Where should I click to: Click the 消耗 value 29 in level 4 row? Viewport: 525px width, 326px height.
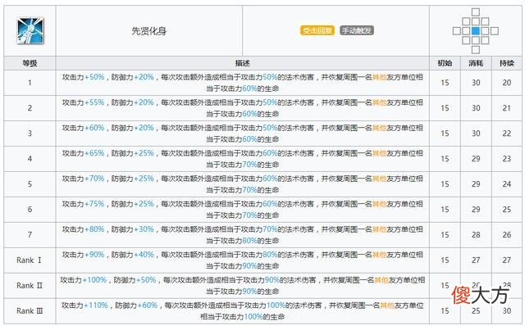(476, 159)
